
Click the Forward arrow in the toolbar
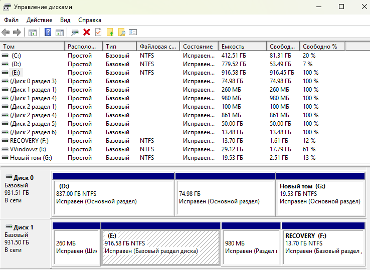pyautogui.click(x=17, y=33)
